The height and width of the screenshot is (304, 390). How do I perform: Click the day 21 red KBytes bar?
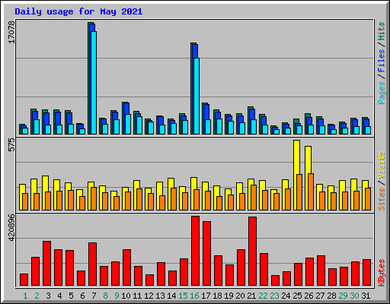pyautogui.click(x=252, y=252)
